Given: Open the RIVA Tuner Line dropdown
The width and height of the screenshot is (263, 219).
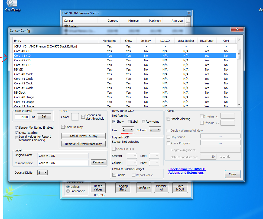Looking at the screenshot, I should pos(128,129).
